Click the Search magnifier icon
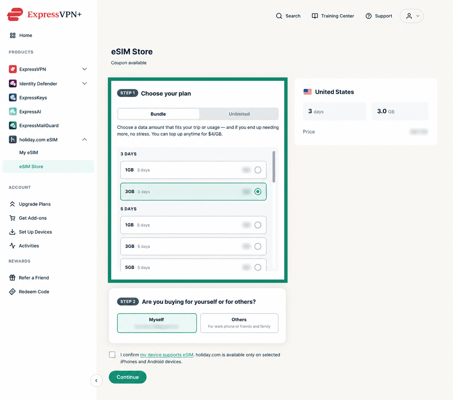 click(279, 16)
